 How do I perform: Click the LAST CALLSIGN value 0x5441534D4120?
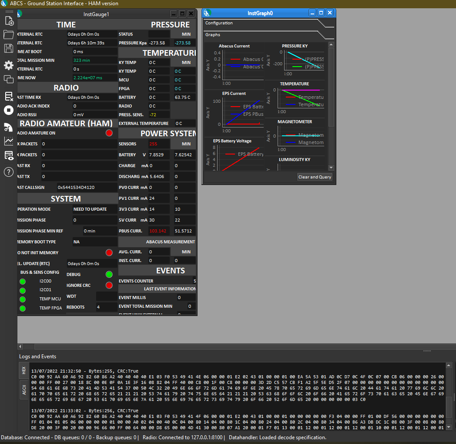87,187
